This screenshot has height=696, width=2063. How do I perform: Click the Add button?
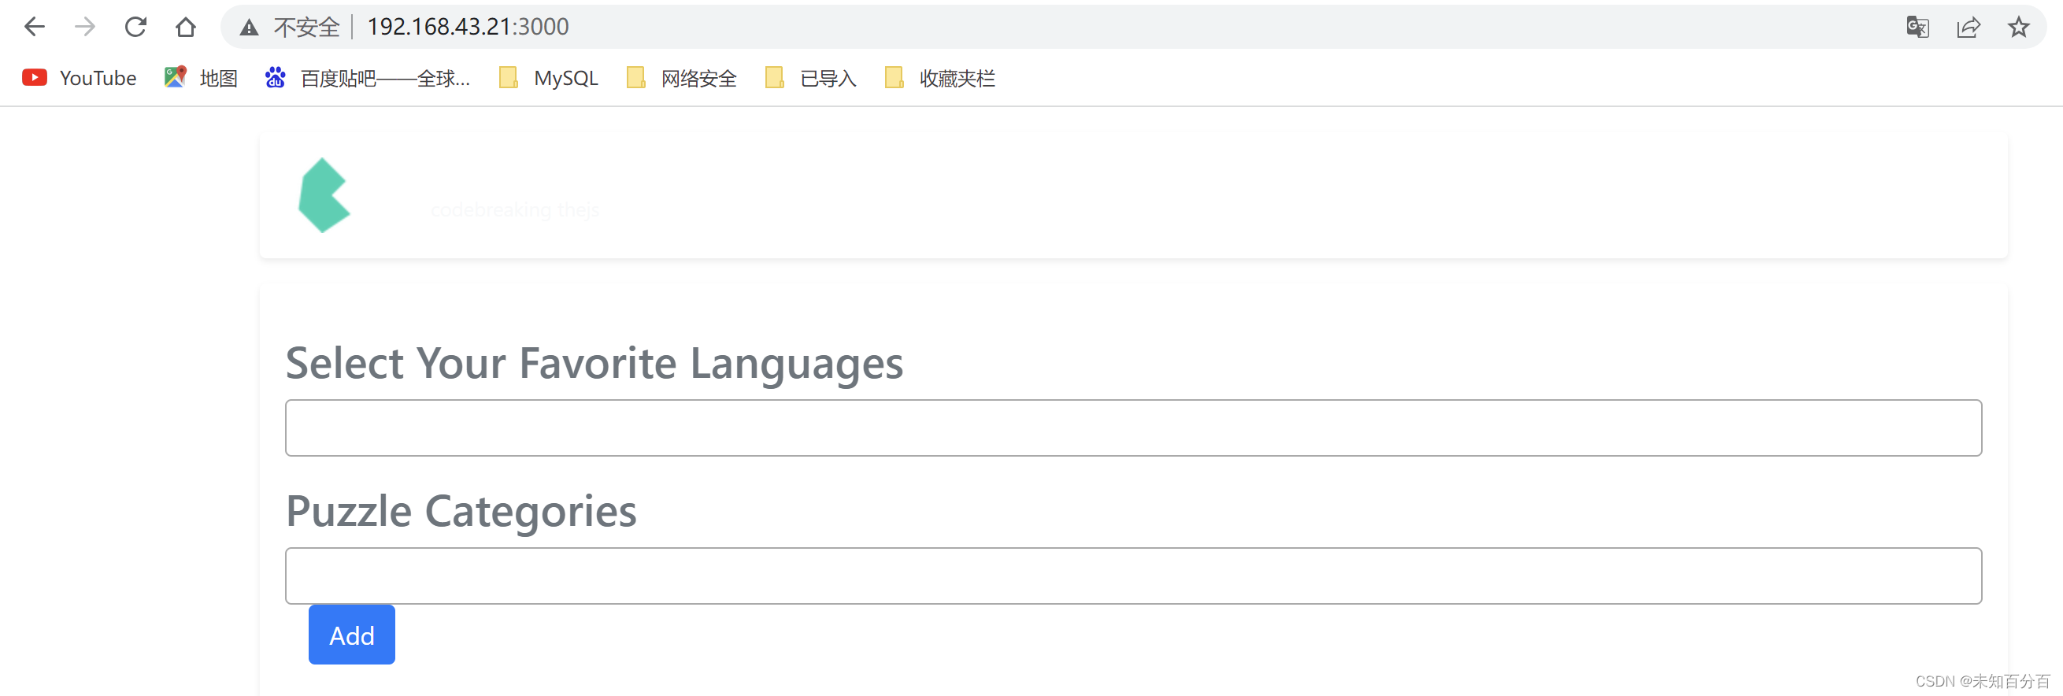coord(351,635)
